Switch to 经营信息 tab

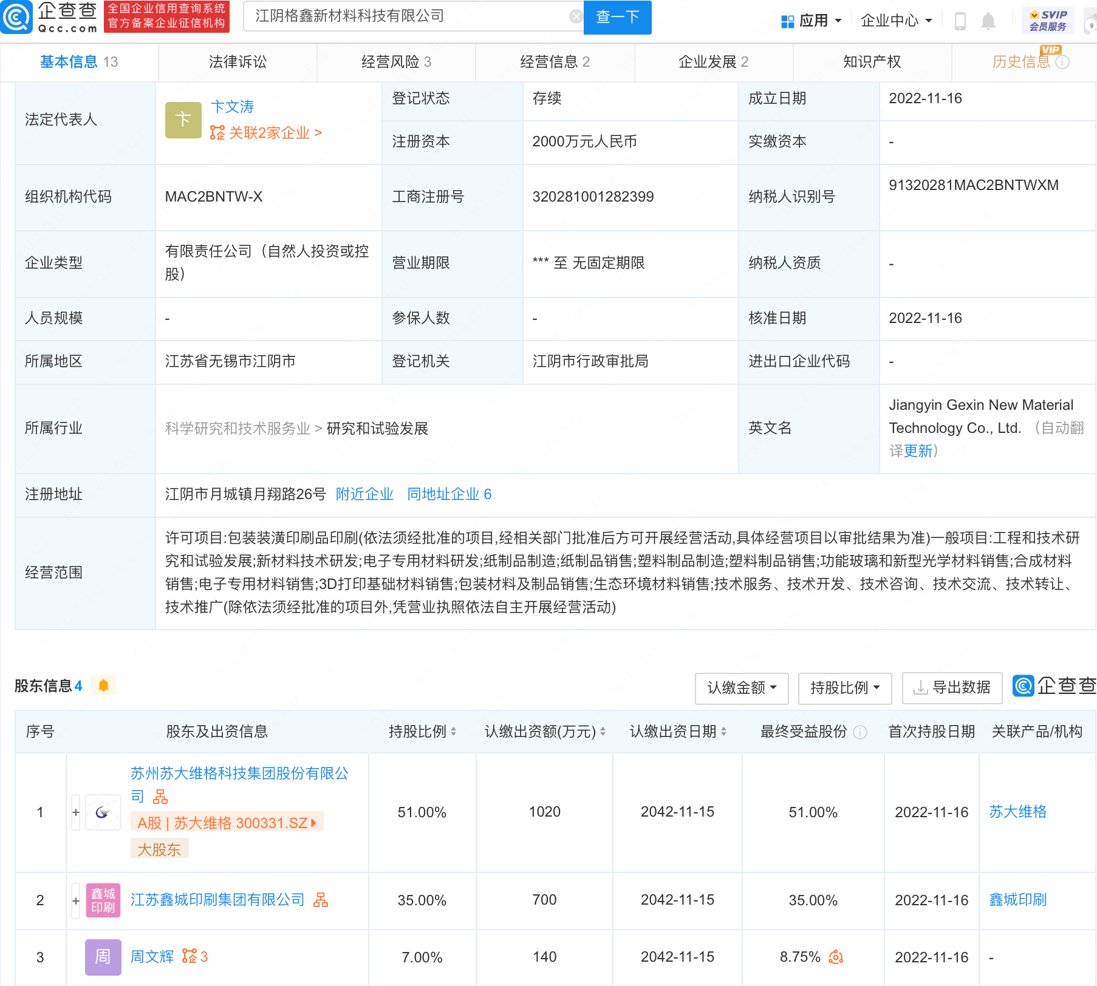tap(555, 62)
